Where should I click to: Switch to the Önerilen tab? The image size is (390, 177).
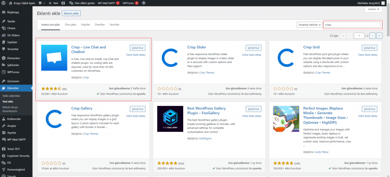coord(100,25)
